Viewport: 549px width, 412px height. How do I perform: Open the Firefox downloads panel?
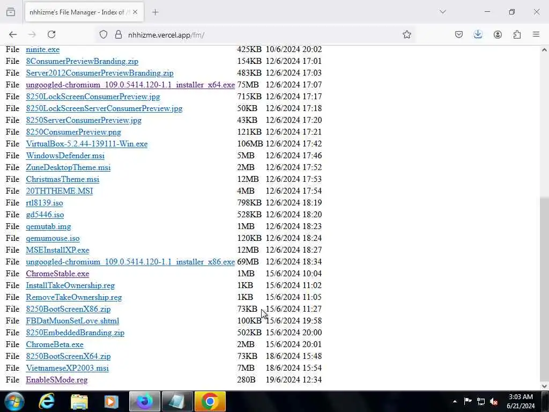click(x=478, y=34)
